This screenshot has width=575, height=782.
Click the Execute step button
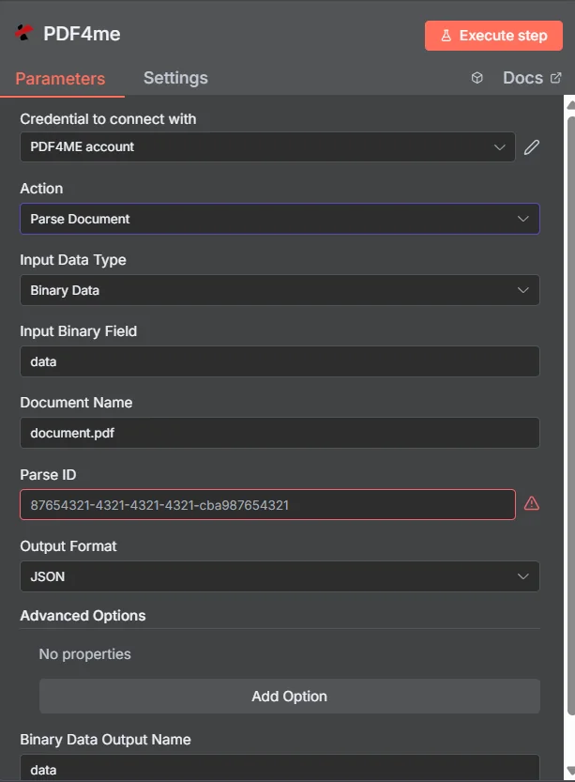493,35
